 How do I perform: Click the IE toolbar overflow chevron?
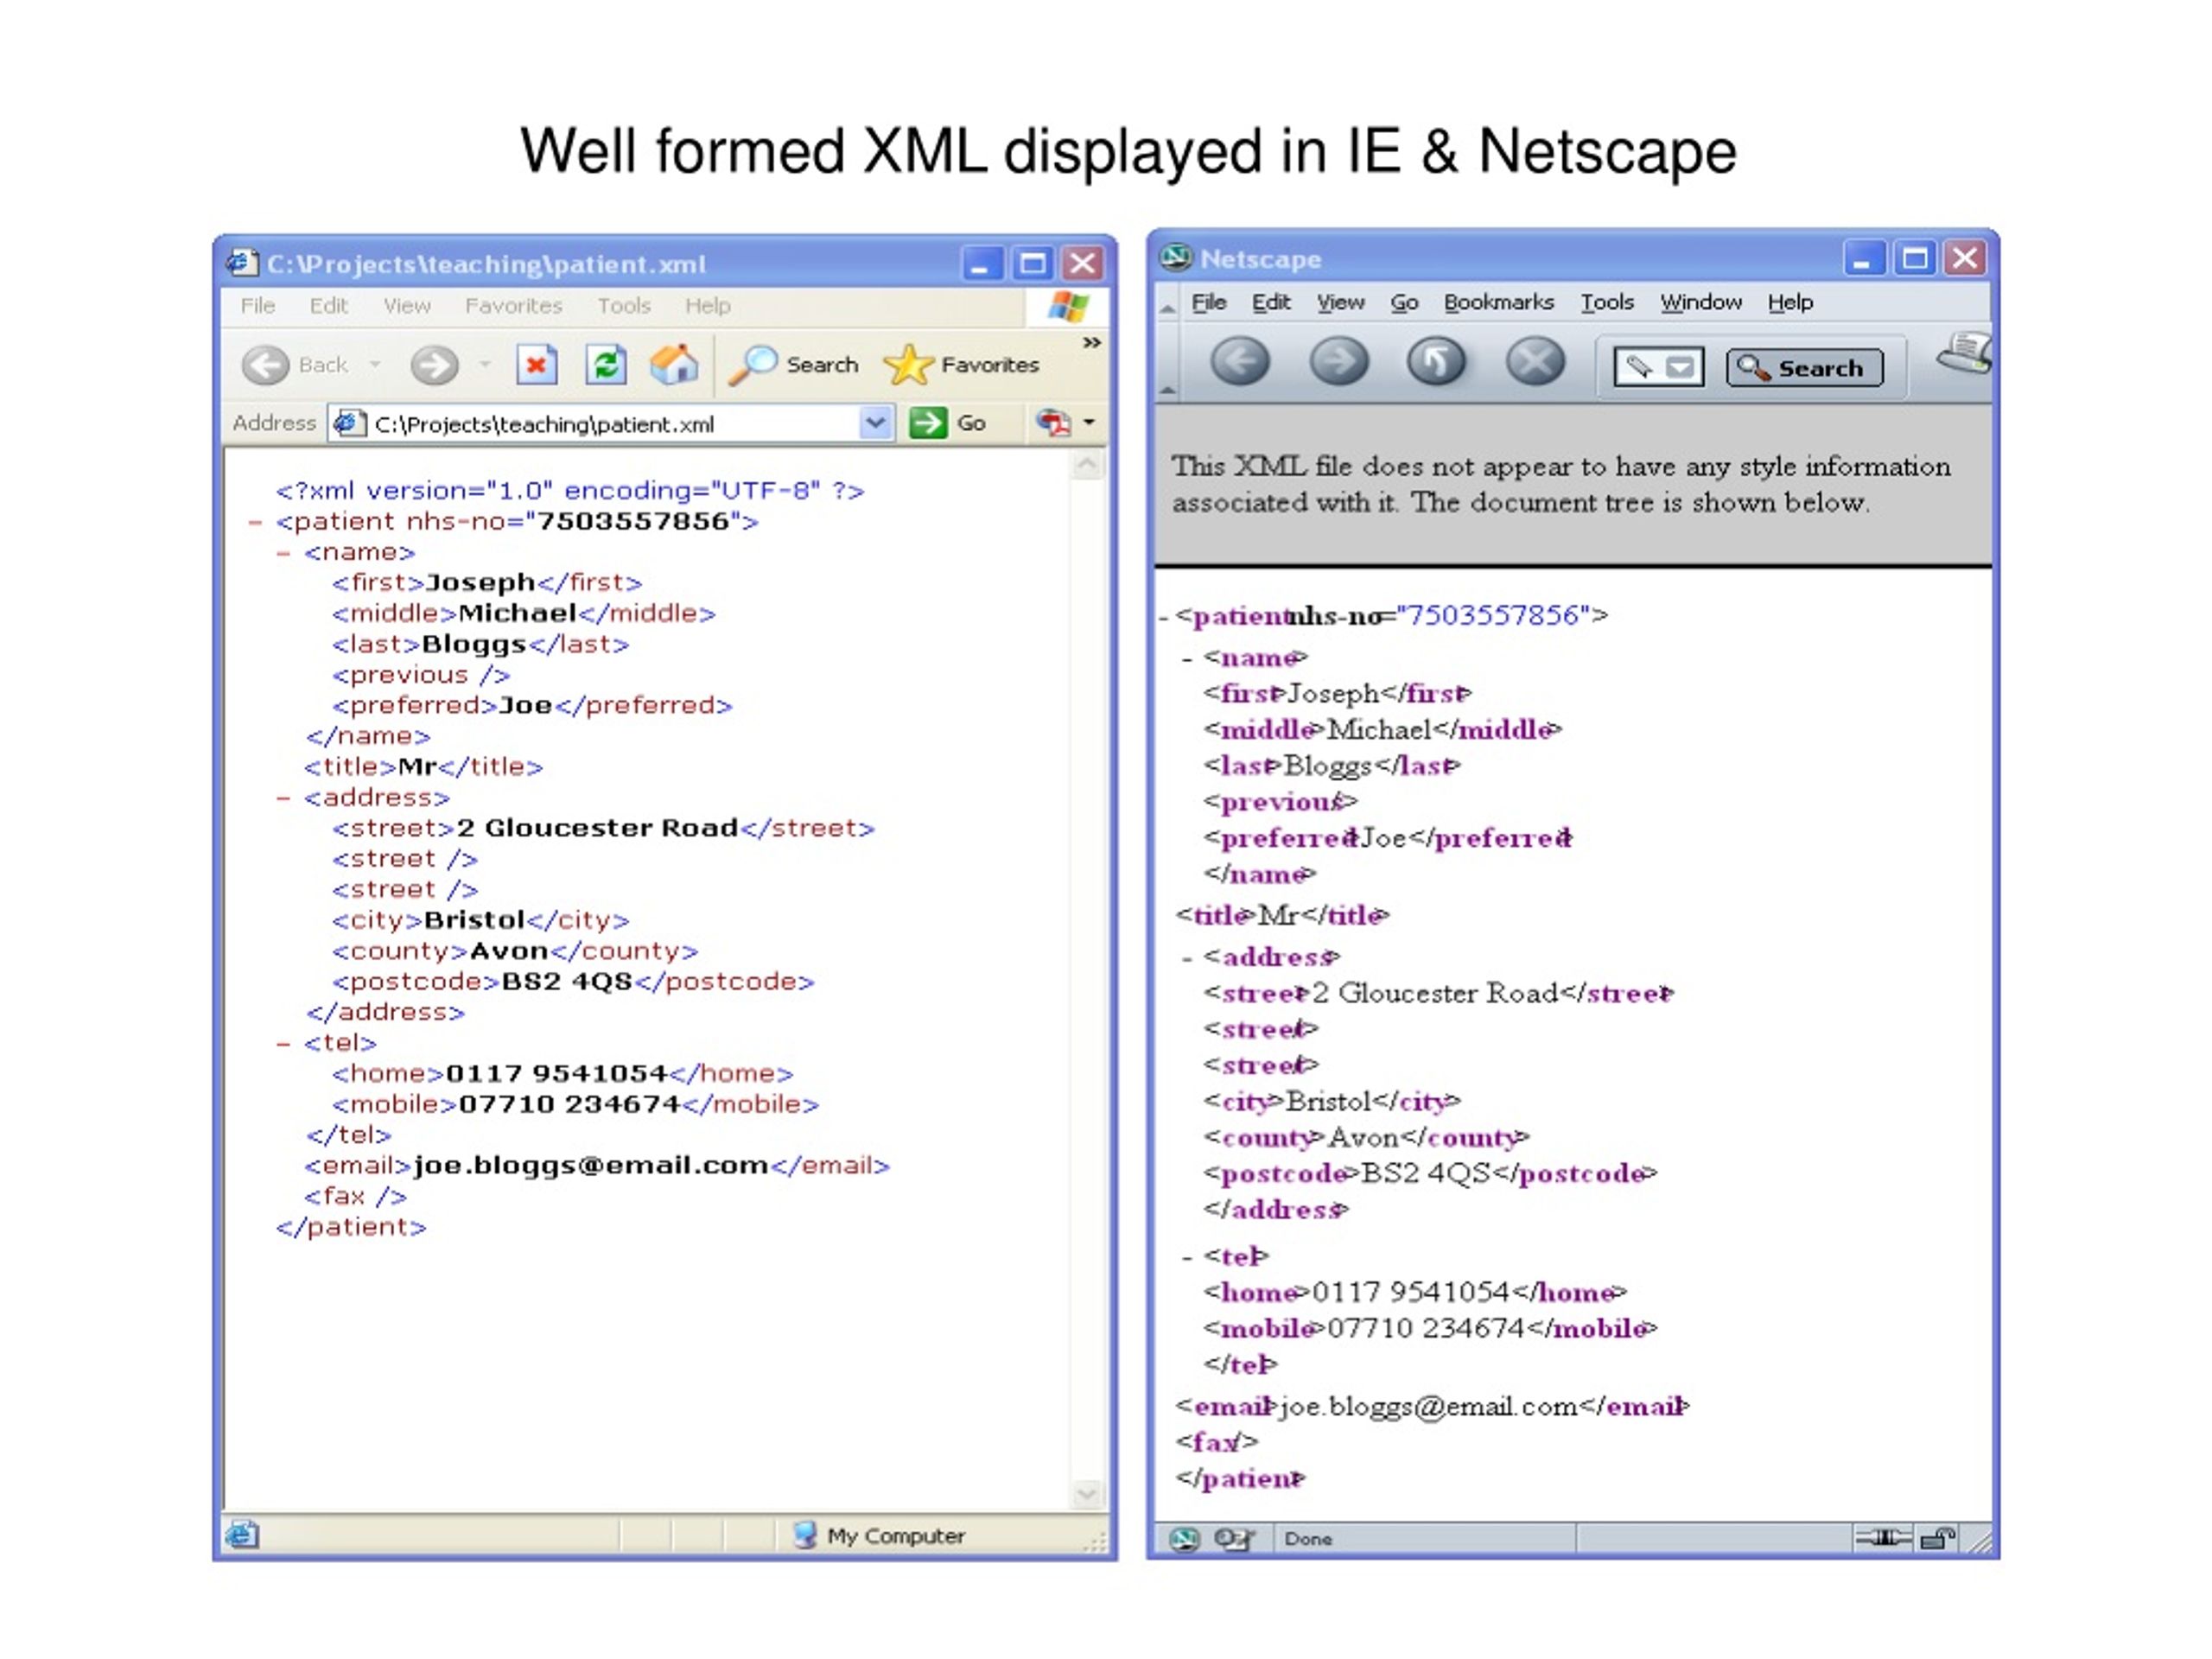[1092, 343]
